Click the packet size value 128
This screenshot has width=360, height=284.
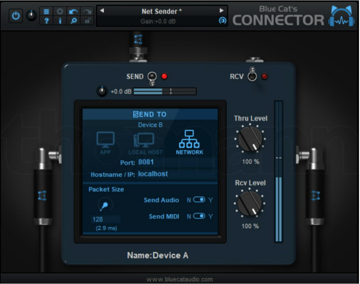point(106,219)
